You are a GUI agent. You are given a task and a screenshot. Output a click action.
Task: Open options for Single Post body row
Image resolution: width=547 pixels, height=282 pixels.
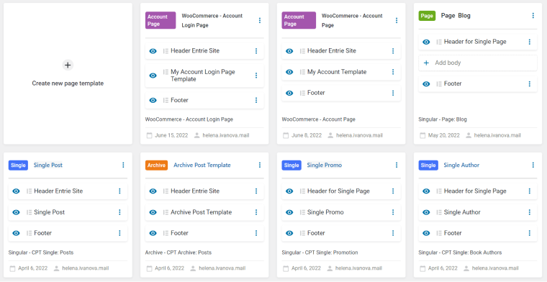[119, 212]
